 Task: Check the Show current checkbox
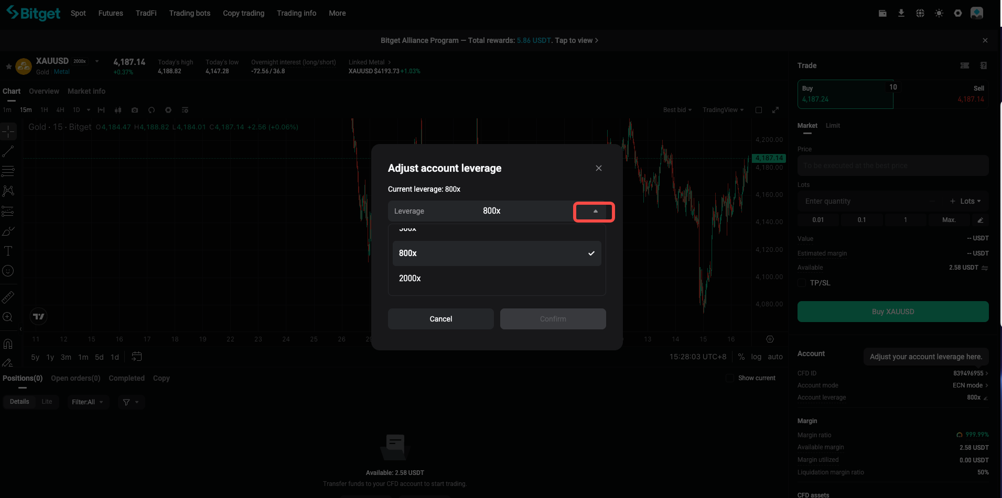click(x=729, y=378)
